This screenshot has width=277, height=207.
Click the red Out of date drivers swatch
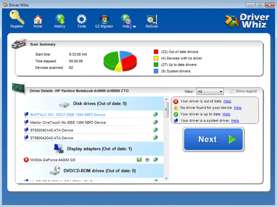tap(156, 52)
